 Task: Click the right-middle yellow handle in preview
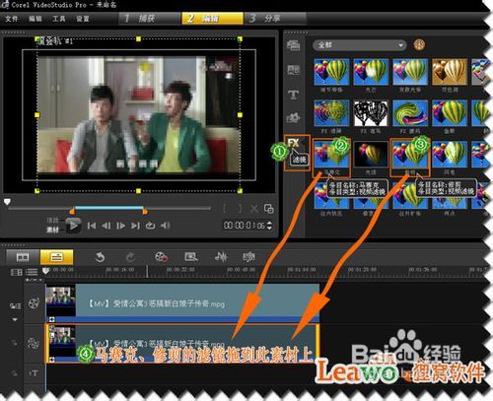240,114
